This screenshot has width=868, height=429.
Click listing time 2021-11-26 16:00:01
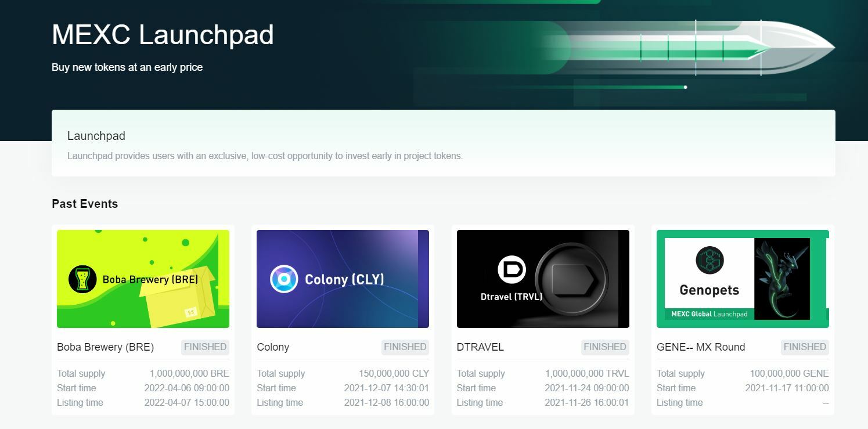(x=587, y=402)
